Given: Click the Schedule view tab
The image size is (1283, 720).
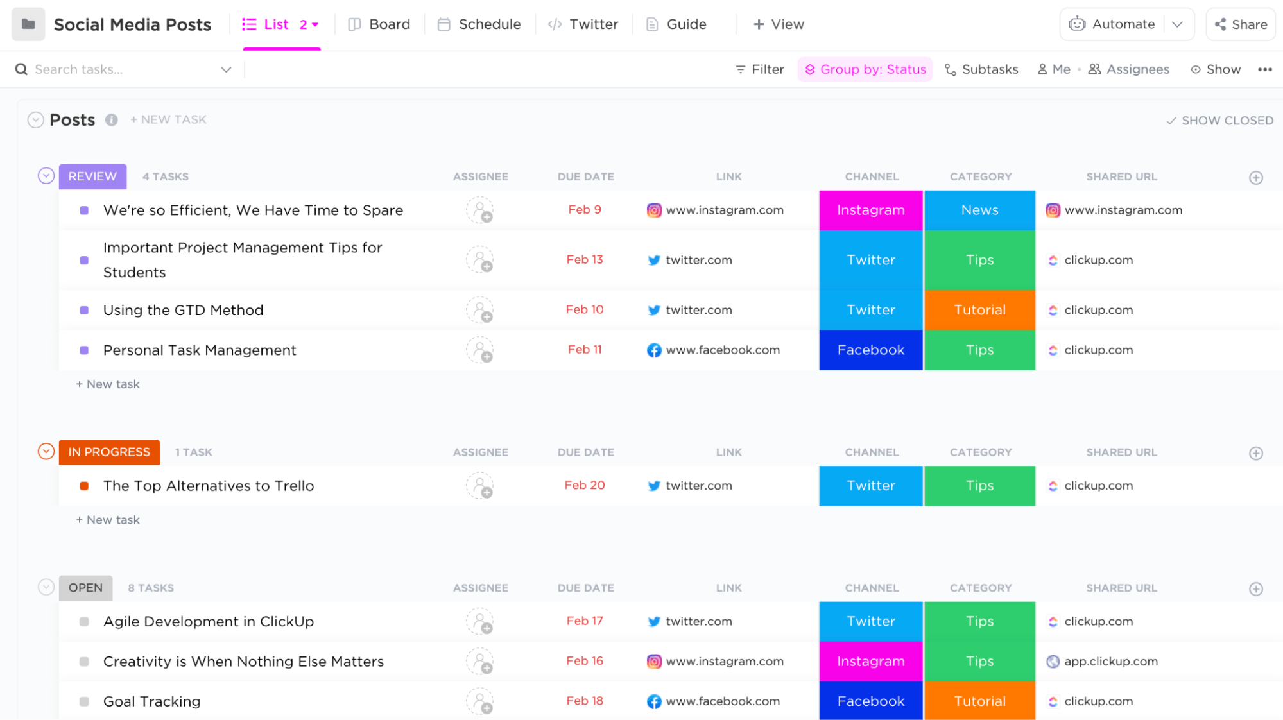Looking at the screenshot, I should pyautogui.click(x=490, y=24).
